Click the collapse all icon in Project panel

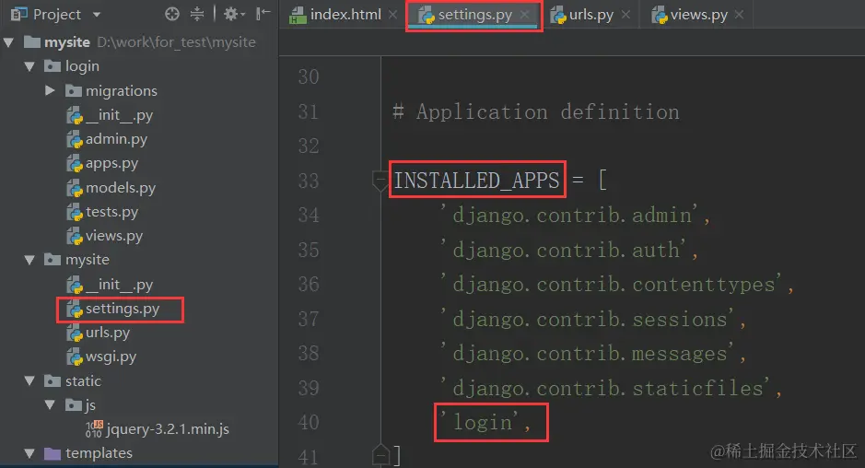tap(197, 15)
